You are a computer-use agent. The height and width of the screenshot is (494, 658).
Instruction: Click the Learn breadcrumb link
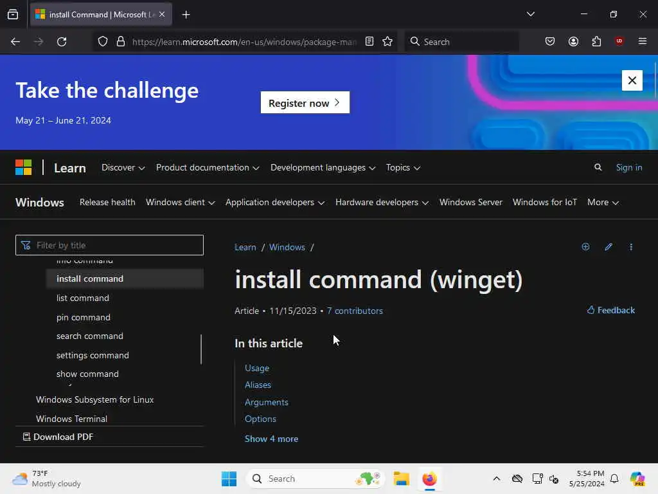click(x=245, y=247)
